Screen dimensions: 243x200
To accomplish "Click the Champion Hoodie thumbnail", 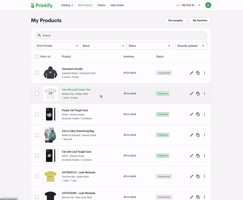I will [50, 73].
